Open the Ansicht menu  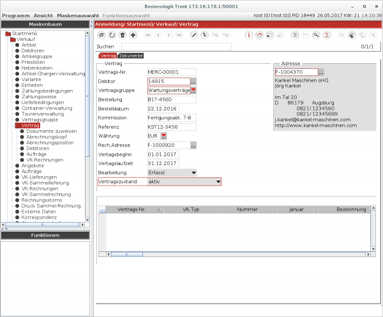(x=43, y=14)
